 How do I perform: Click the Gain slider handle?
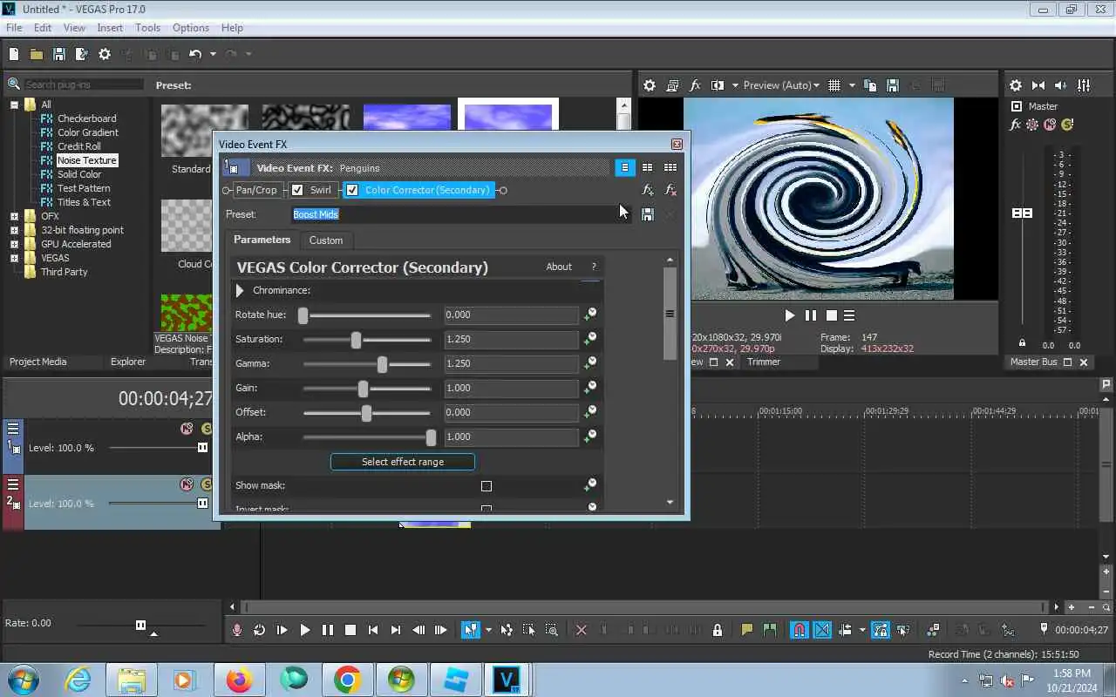(x=363, y=389)
